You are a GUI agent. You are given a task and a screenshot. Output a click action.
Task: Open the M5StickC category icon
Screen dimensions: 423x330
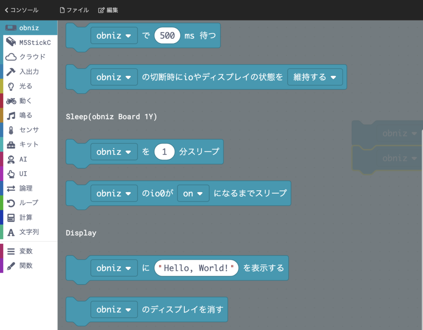tap(11, 42)
